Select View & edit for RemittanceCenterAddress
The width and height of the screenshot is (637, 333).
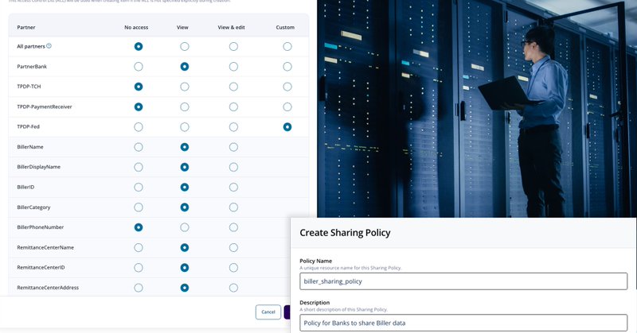pos(233,288)
